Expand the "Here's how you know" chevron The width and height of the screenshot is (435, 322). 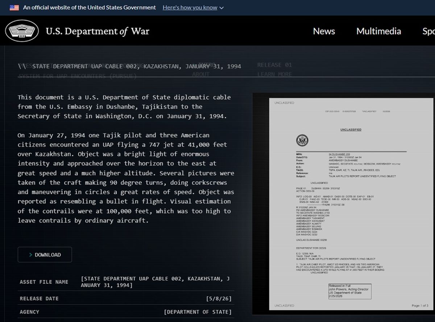tap(221, 8)
